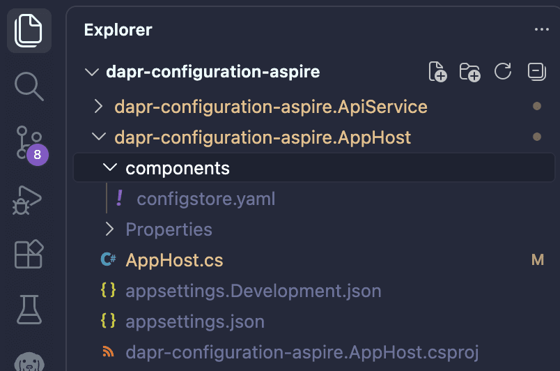
Task: Open the Testing flask icon
Action: pos(29,310)
